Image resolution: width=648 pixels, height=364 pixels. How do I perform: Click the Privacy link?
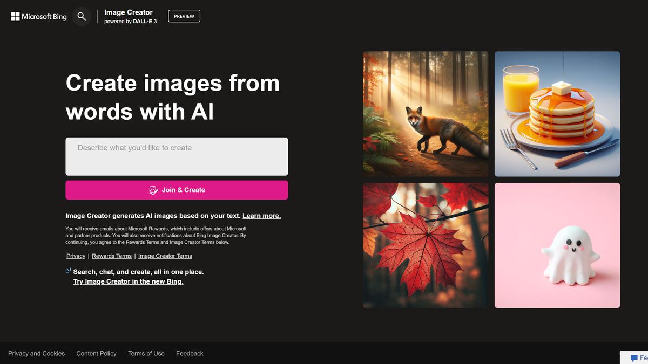point(76,256)
